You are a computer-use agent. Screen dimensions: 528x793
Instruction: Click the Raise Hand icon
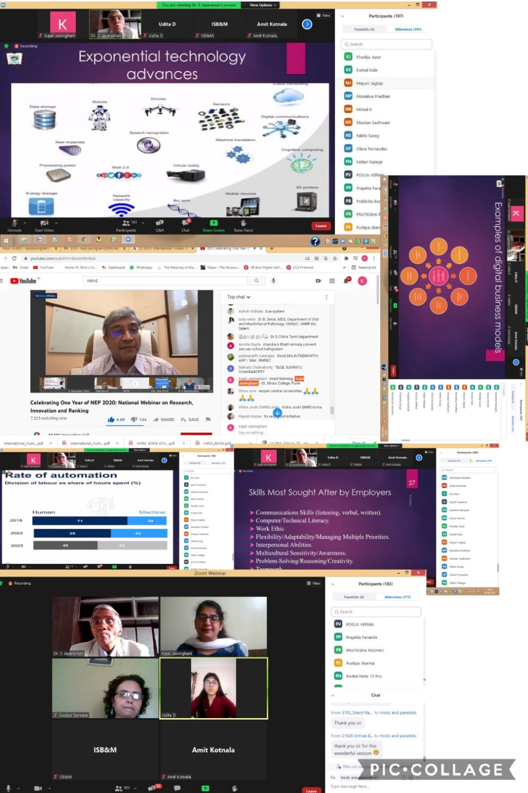click(x=243, y=224)
